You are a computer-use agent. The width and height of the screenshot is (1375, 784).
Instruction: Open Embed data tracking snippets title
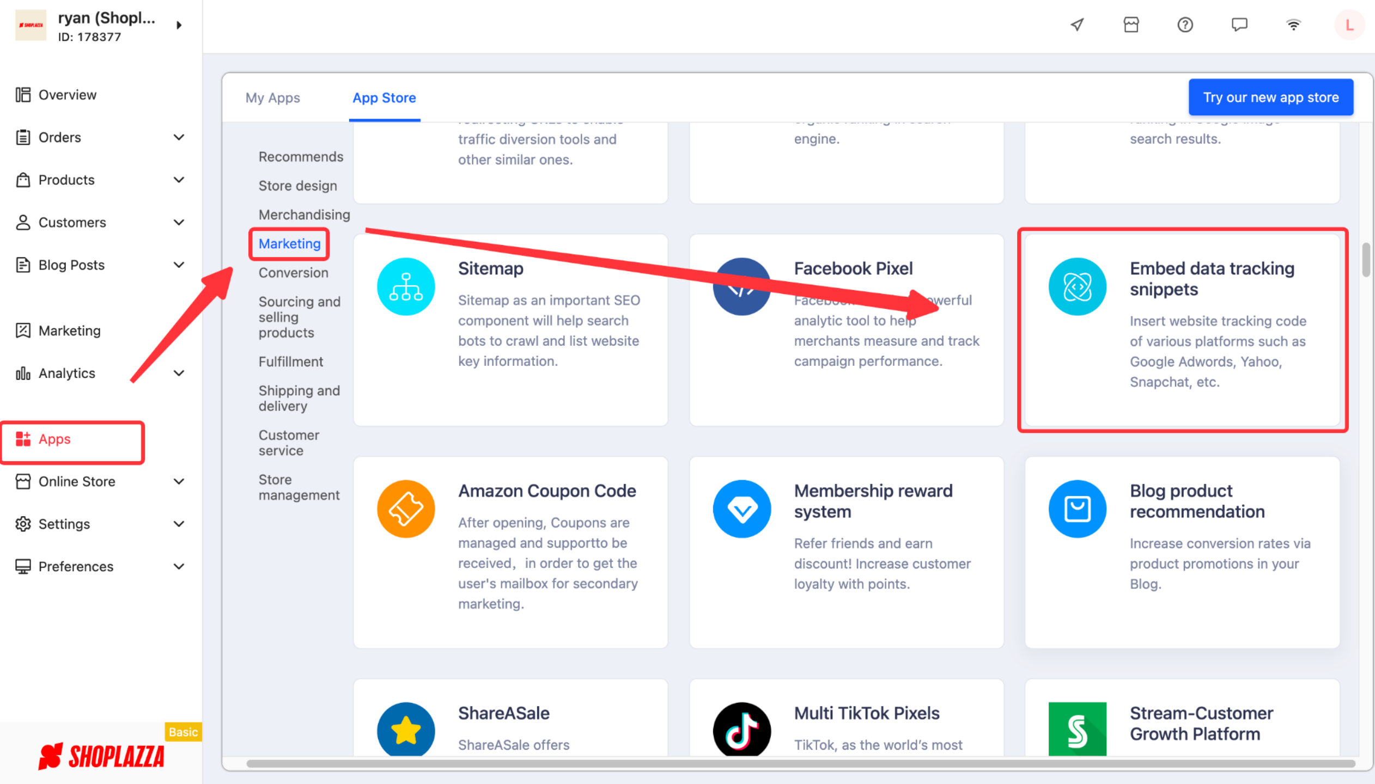coord(1212,279)
